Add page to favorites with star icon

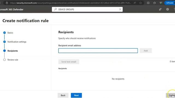click(141, 3)
